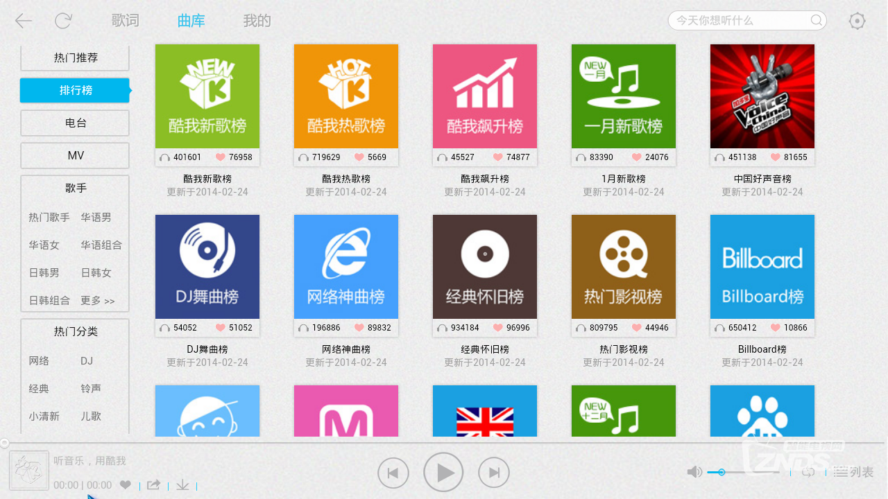Viewport: 888px width, 499px height.
Task: Open the DJ舞曲榜 chart cover
Action: point(207,267)
